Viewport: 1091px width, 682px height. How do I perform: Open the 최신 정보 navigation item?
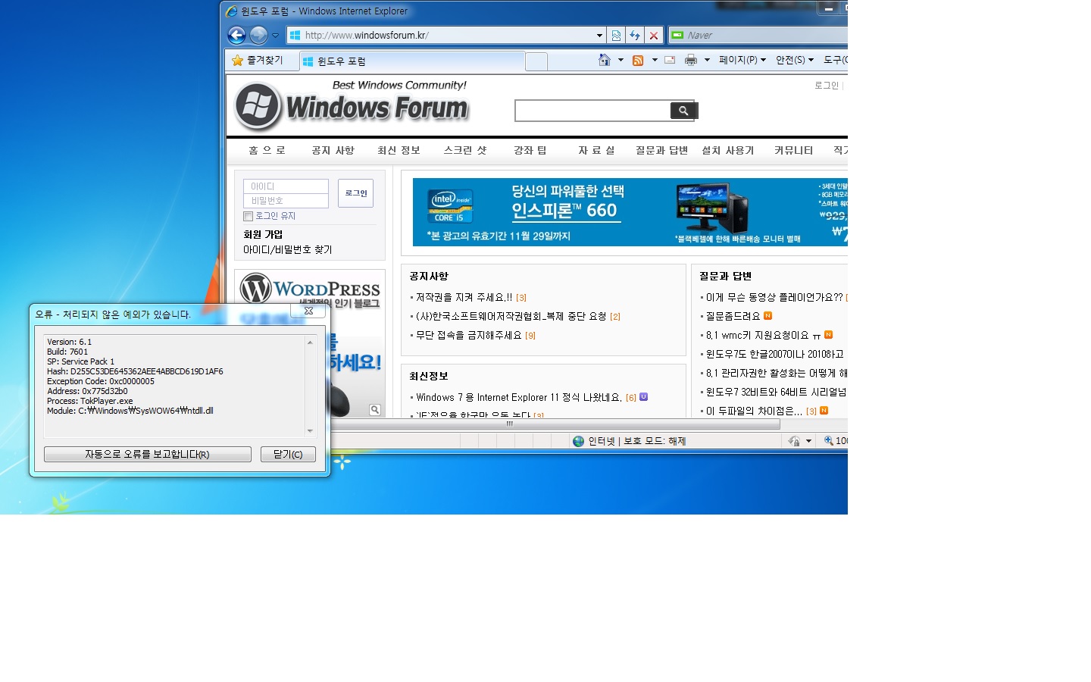399,150
